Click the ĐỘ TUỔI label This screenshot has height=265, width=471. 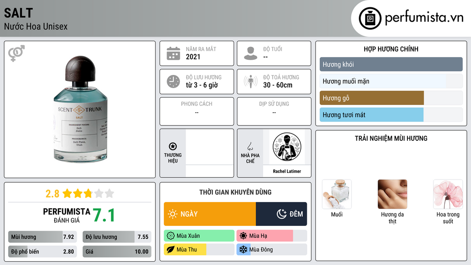coord(272,49)
